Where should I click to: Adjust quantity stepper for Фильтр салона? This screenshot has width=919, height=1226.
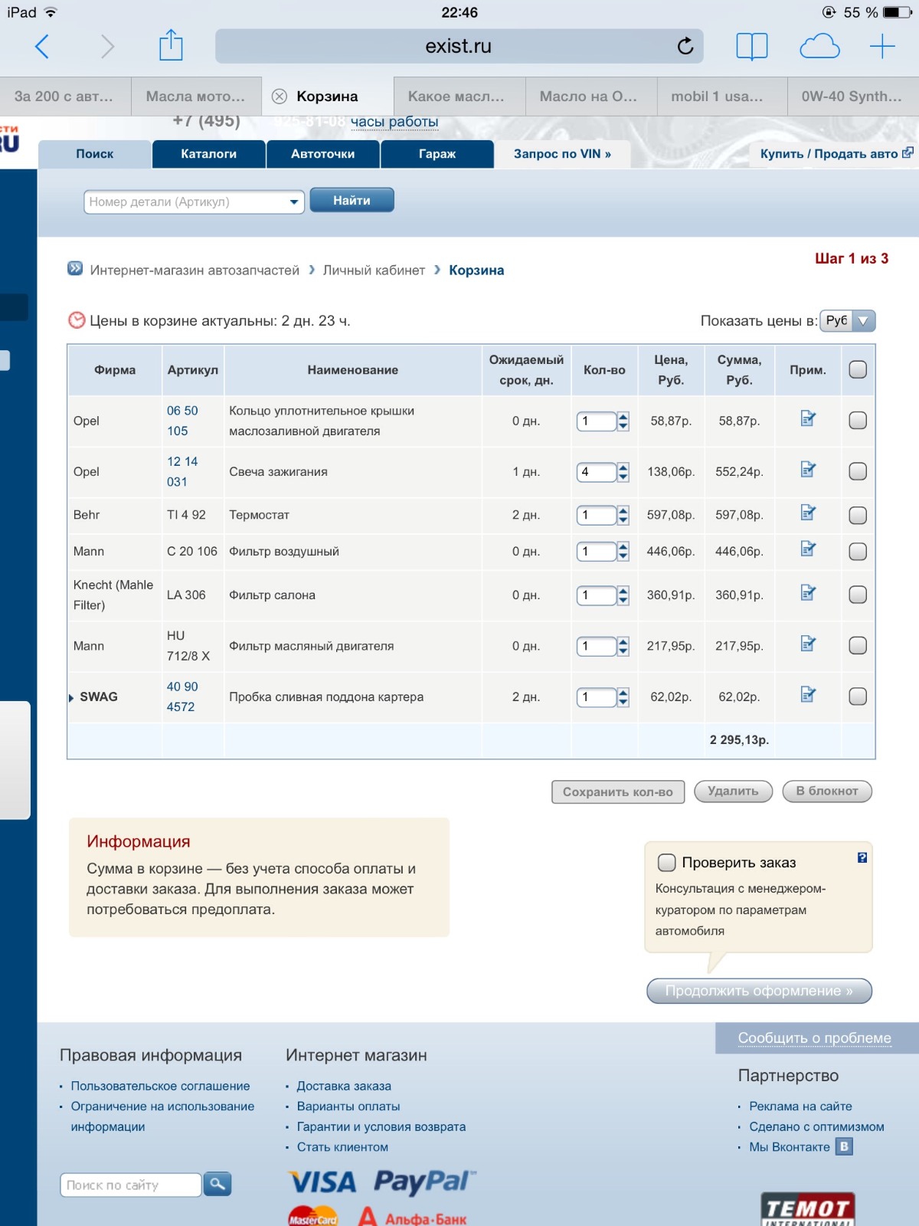(623, 595)
